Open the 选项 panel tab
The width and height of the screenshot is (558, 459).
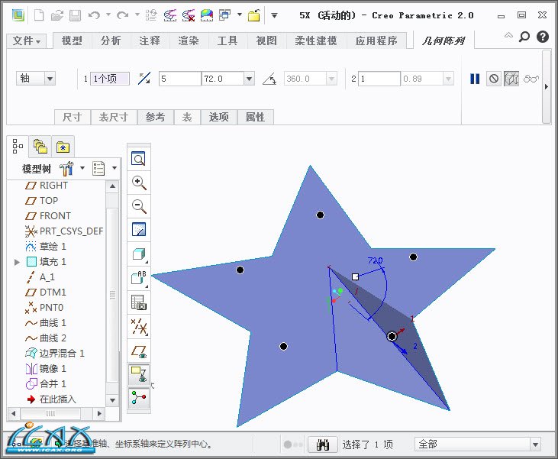218,117
